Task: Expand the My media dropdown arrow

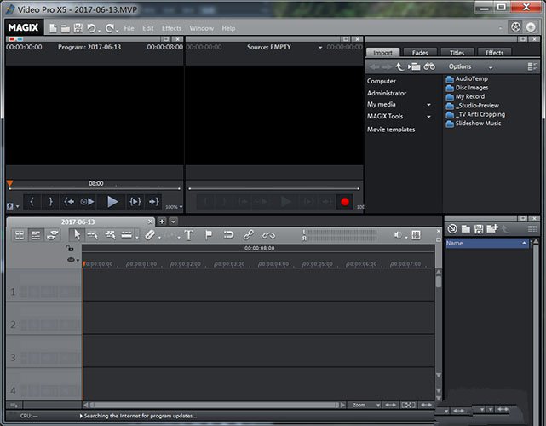Action: (x=429, y=105)
